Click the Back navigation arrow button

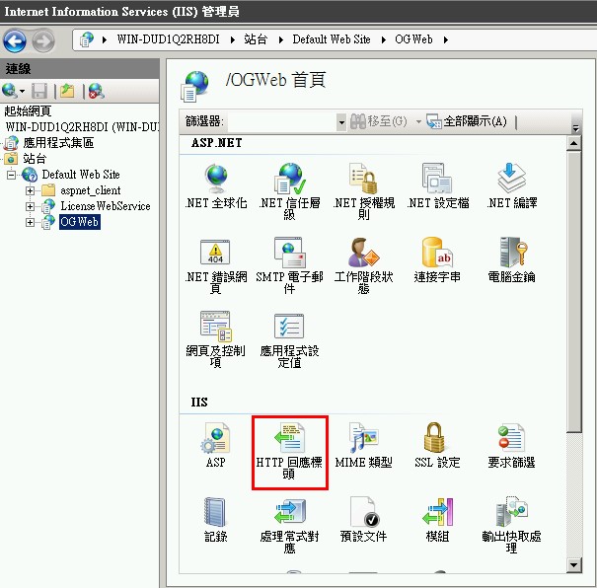[15, 40]
